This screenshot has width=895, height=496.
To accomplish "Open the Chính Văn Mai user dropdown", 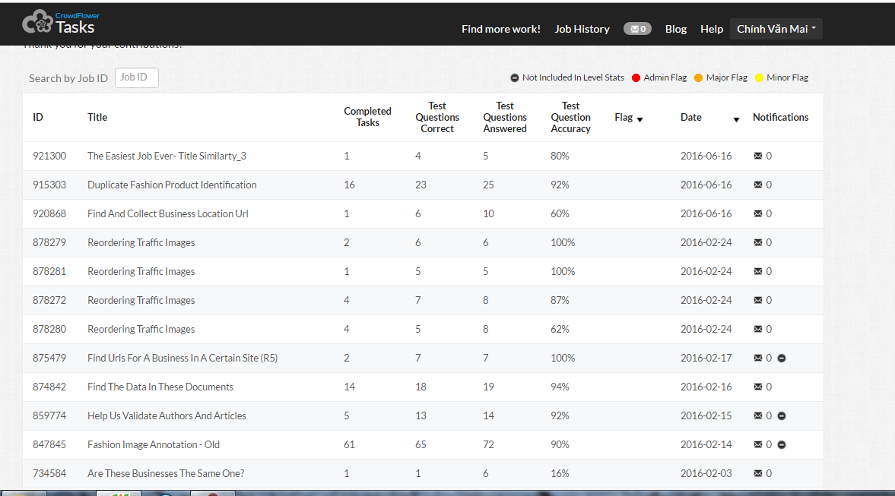I will point(776,29).
